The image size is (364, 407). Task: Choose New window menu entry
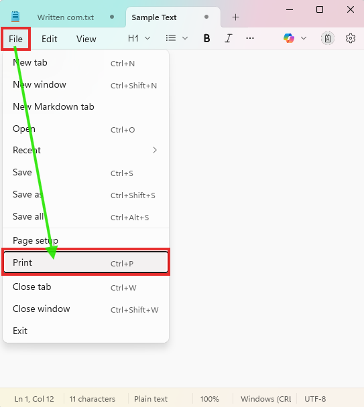tap(86, 85)
